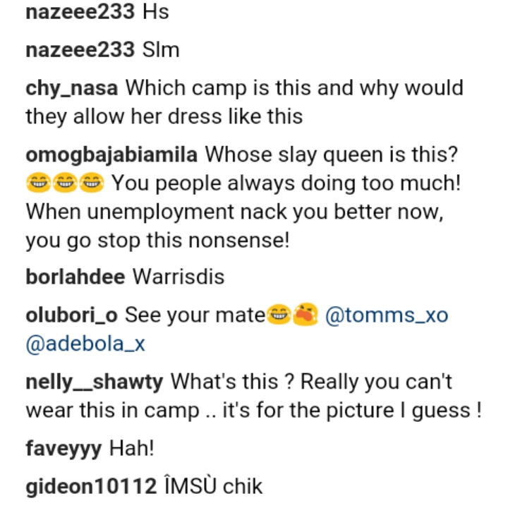Tap the "Warrisdis" comment text
508x508 pixels.
coord(179,277)
